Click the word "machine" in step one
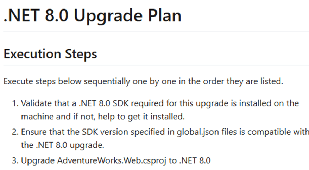Viewport: 309px width, 170px height. (x=35, y=116)
